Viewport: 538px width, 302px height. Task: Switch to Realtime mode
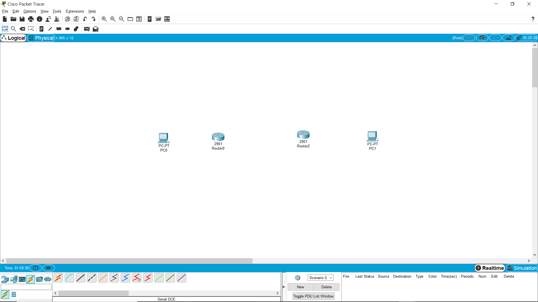coord(490,268)
